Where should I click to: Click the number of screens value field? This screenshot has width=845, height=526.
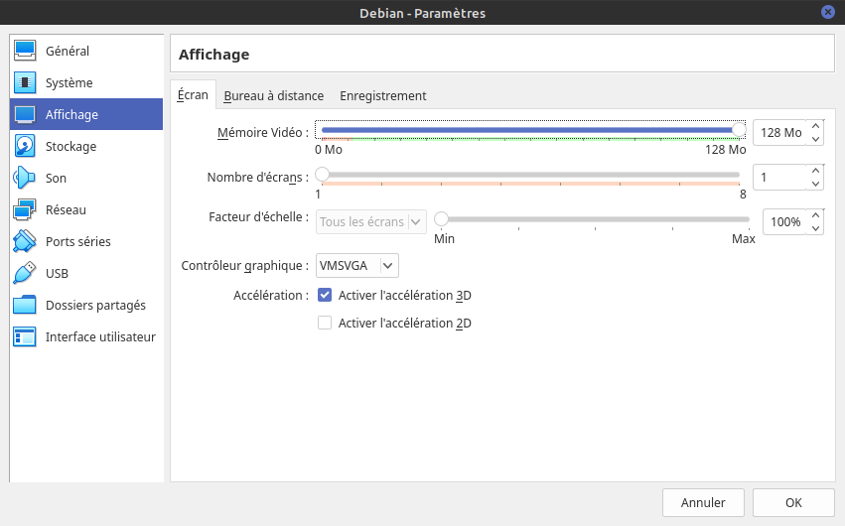coord(779,177)
